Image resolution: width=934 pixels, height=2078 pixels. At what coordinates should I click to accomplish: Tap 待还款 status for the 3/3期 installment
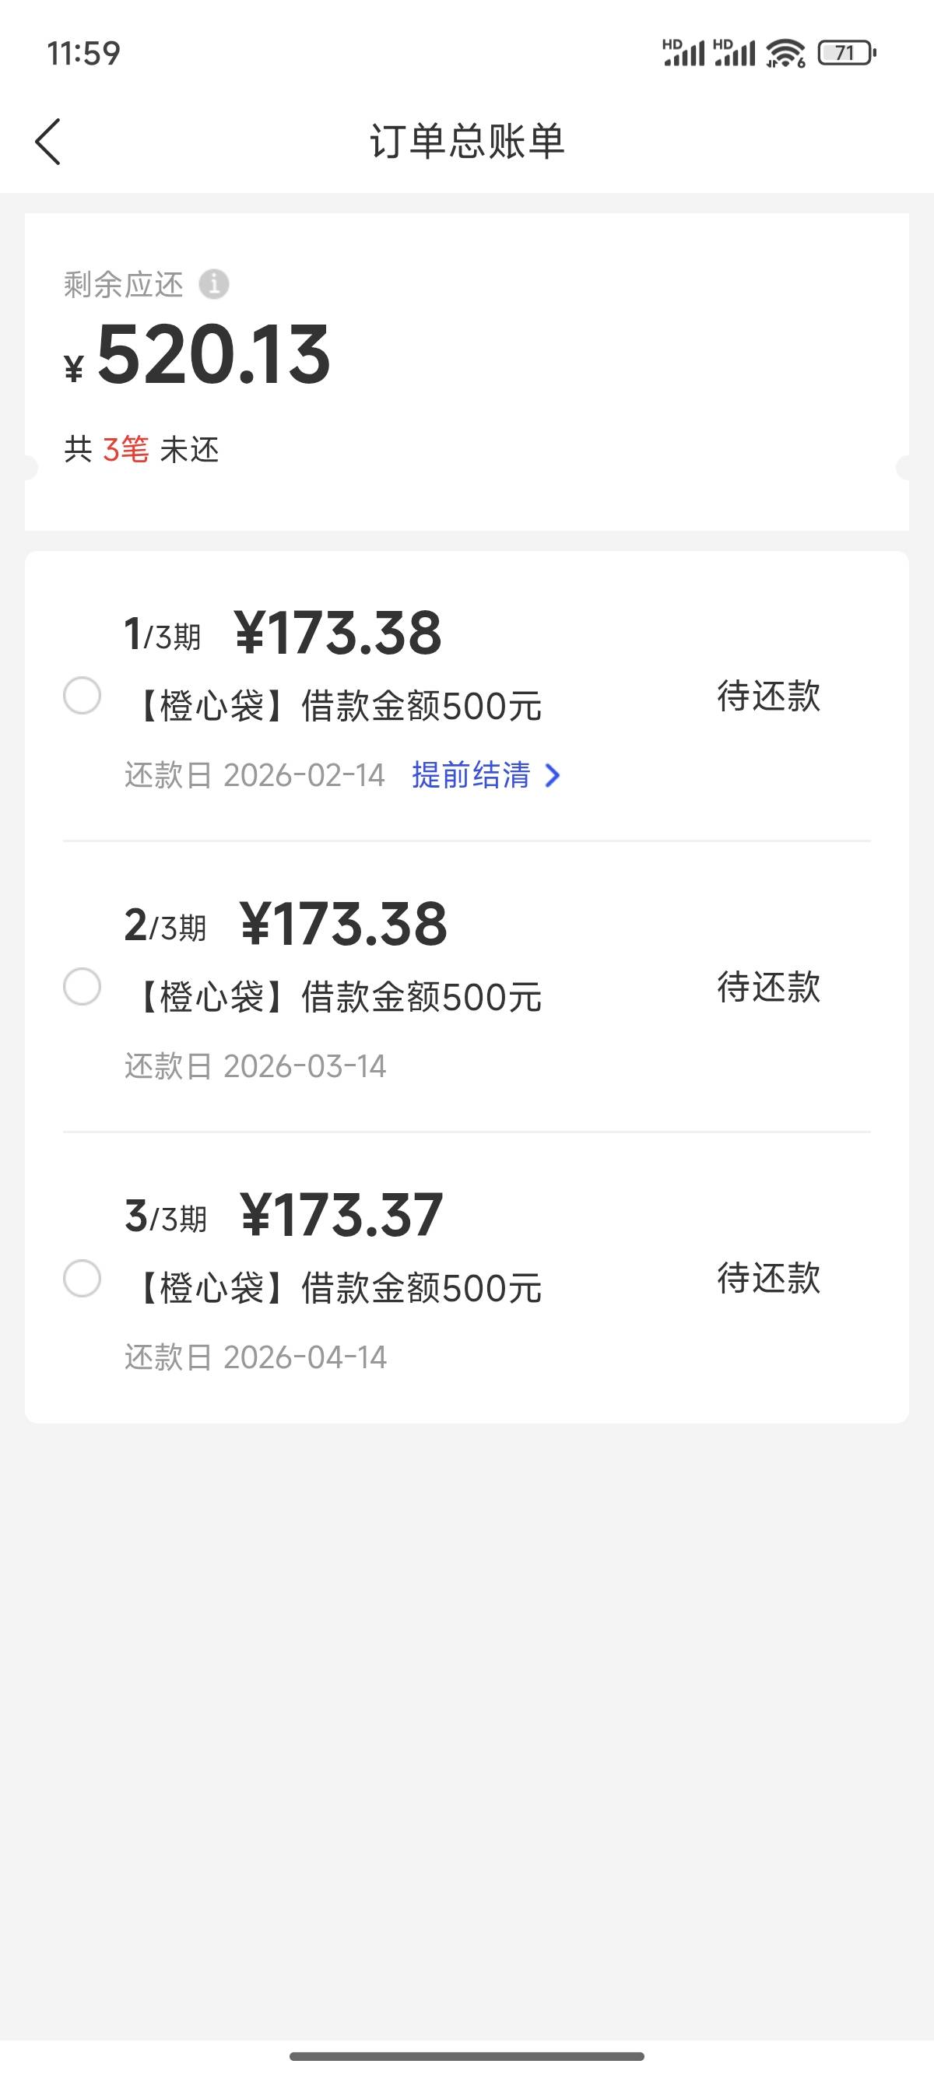click(769, 1279)
